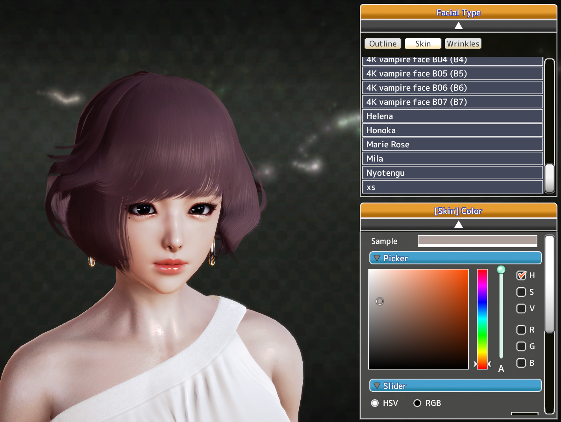Click the Facial Type list scrollbar thumb

tap(550, 178)
